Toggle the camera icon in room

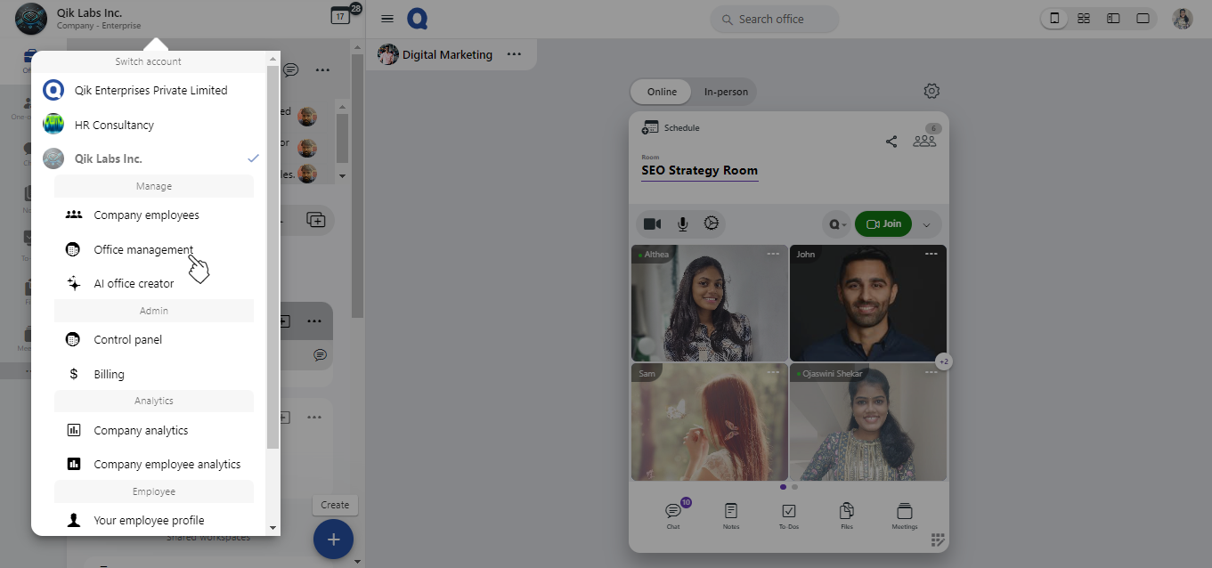pyautogui.click(x=653, y=224)
